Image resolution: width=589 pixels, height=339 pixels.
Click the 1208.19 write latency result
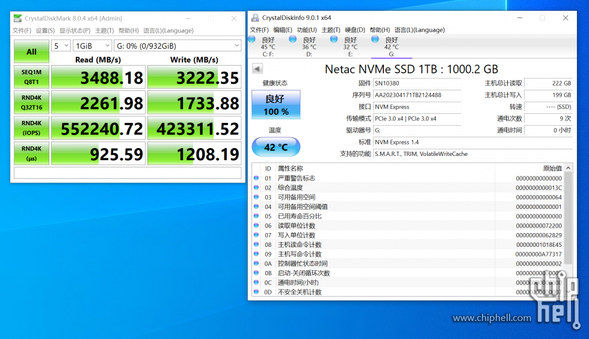click(194, 154)
